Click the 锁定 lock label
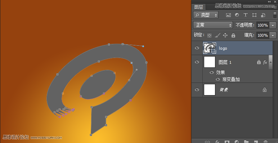The height and width of the screenshot is (143, 278). (x=199, y=35)
